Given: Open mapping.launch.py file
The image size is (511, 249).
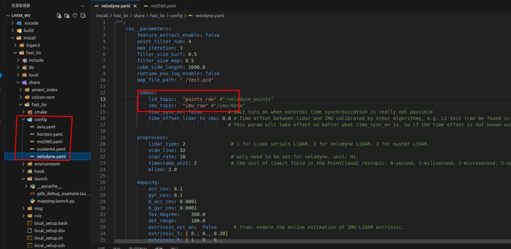Looking at the screenshot, I should 56,201.
